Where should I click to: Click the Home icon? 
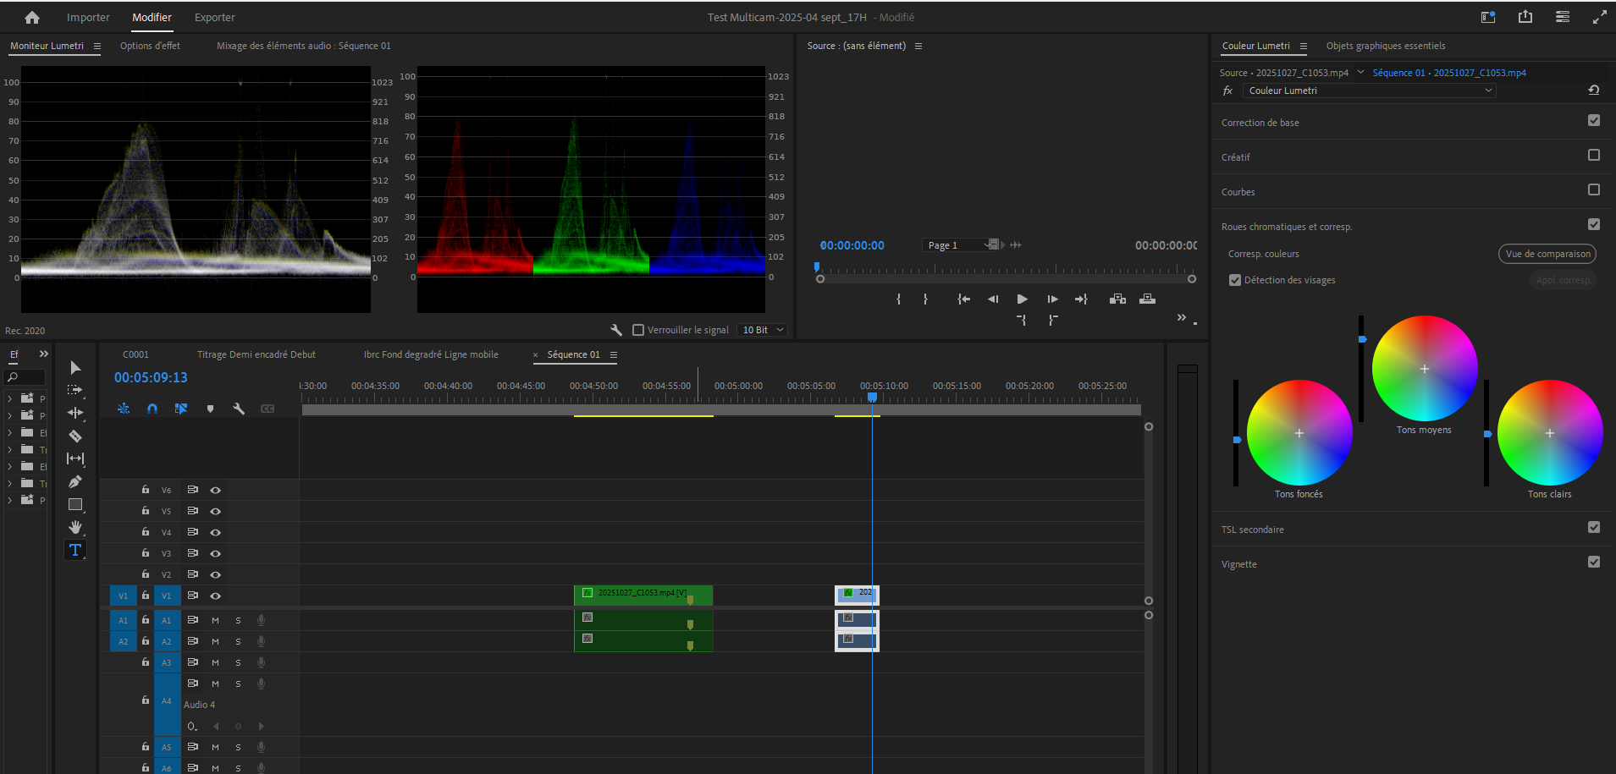tap(32, 17)
